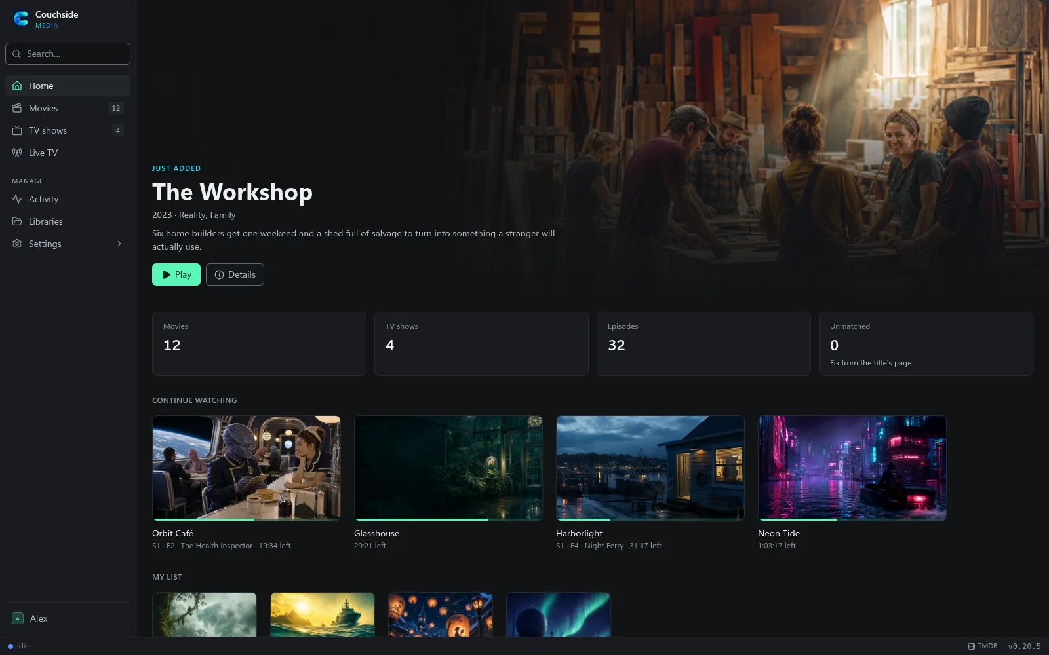Click the info circle icon in the Details button

tap(219, 274)
